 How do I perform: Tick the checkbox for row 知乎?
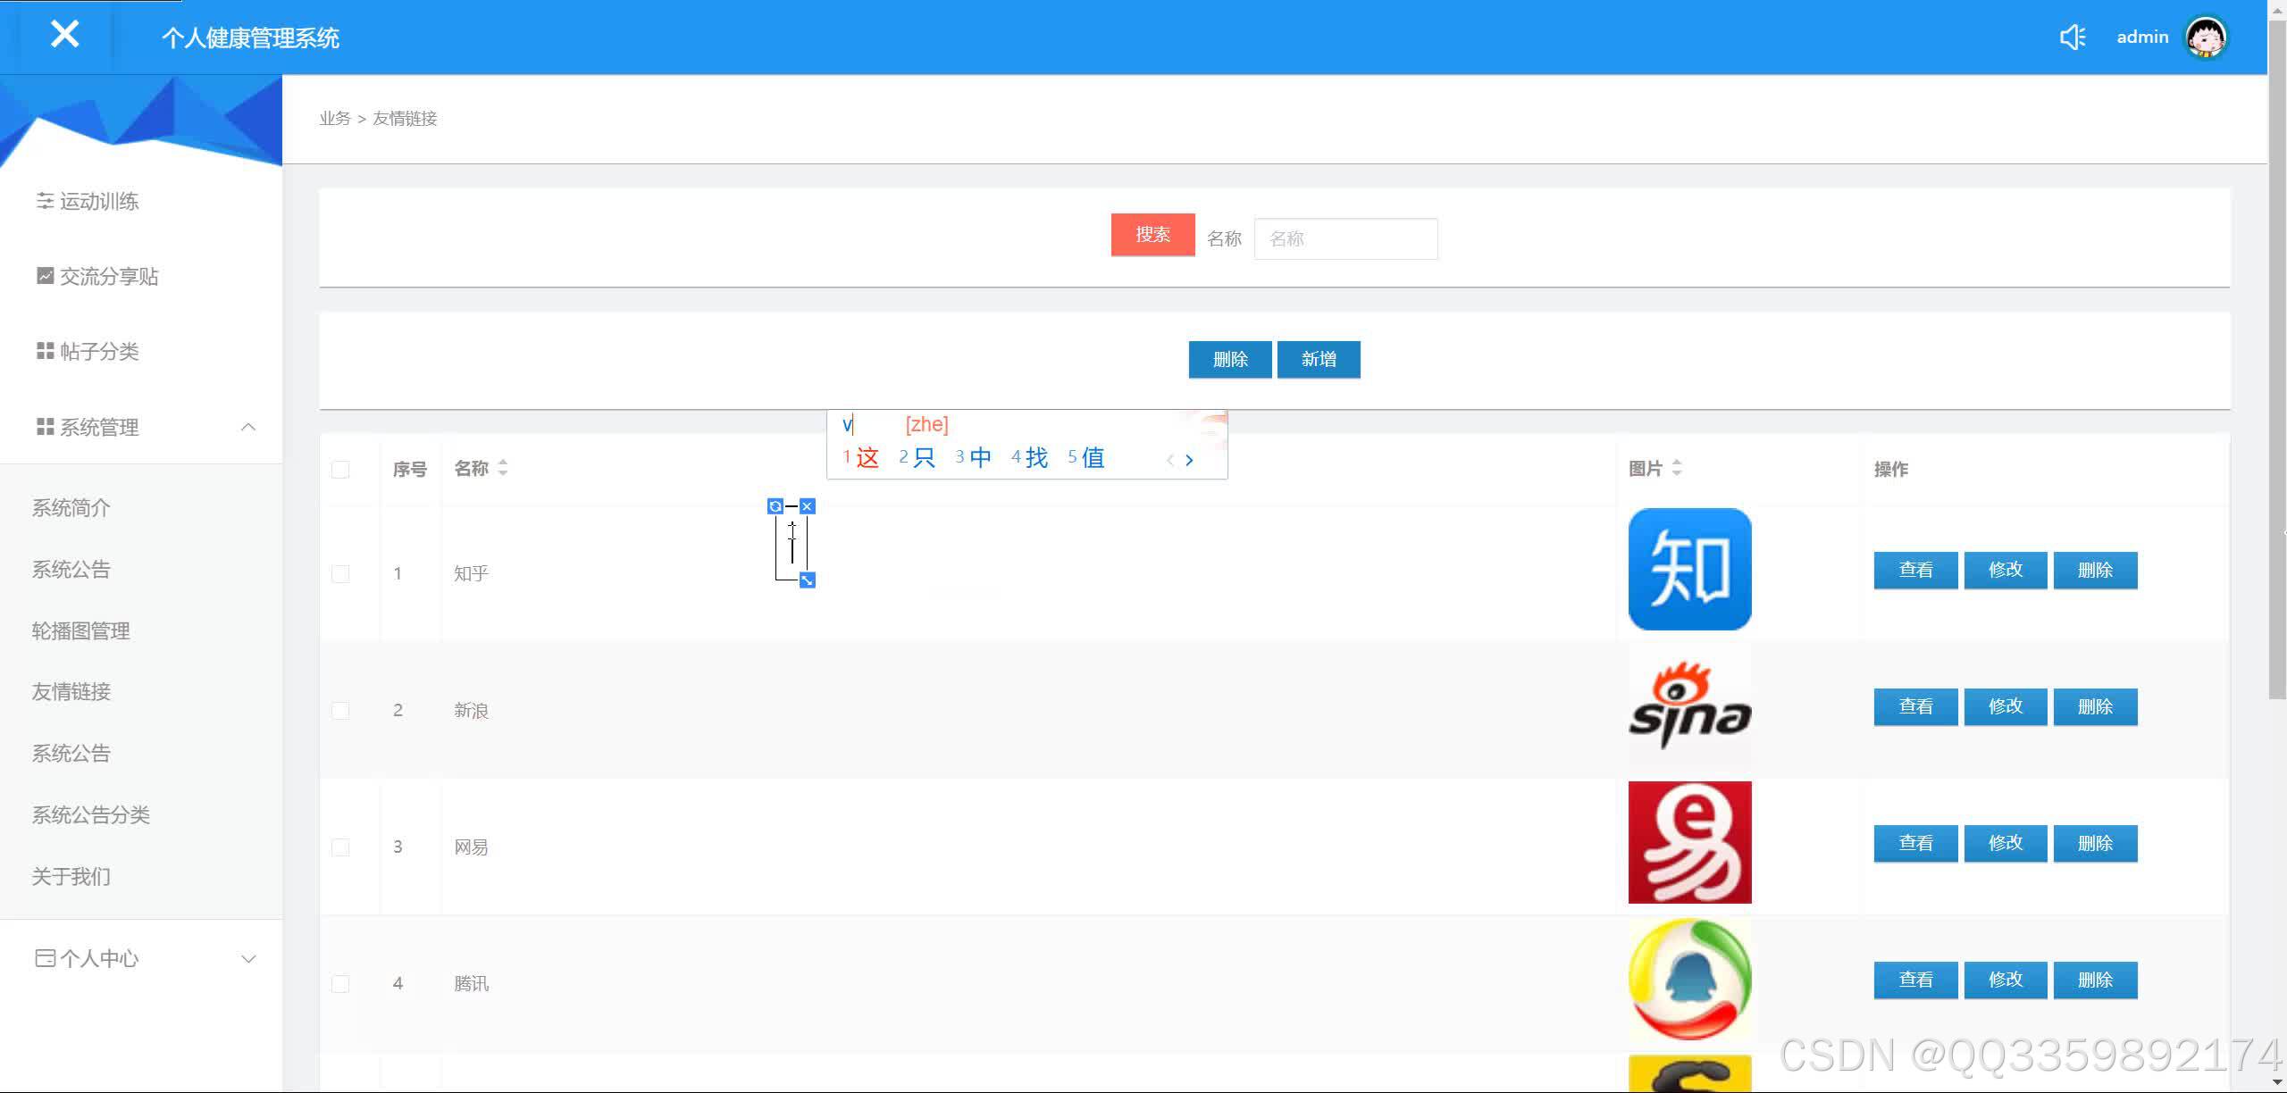340,573
